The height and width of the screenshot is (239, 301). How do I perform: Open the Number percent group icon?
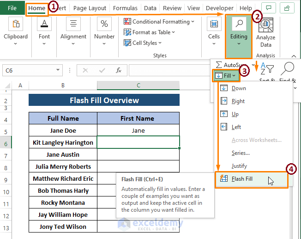[104, 24]
